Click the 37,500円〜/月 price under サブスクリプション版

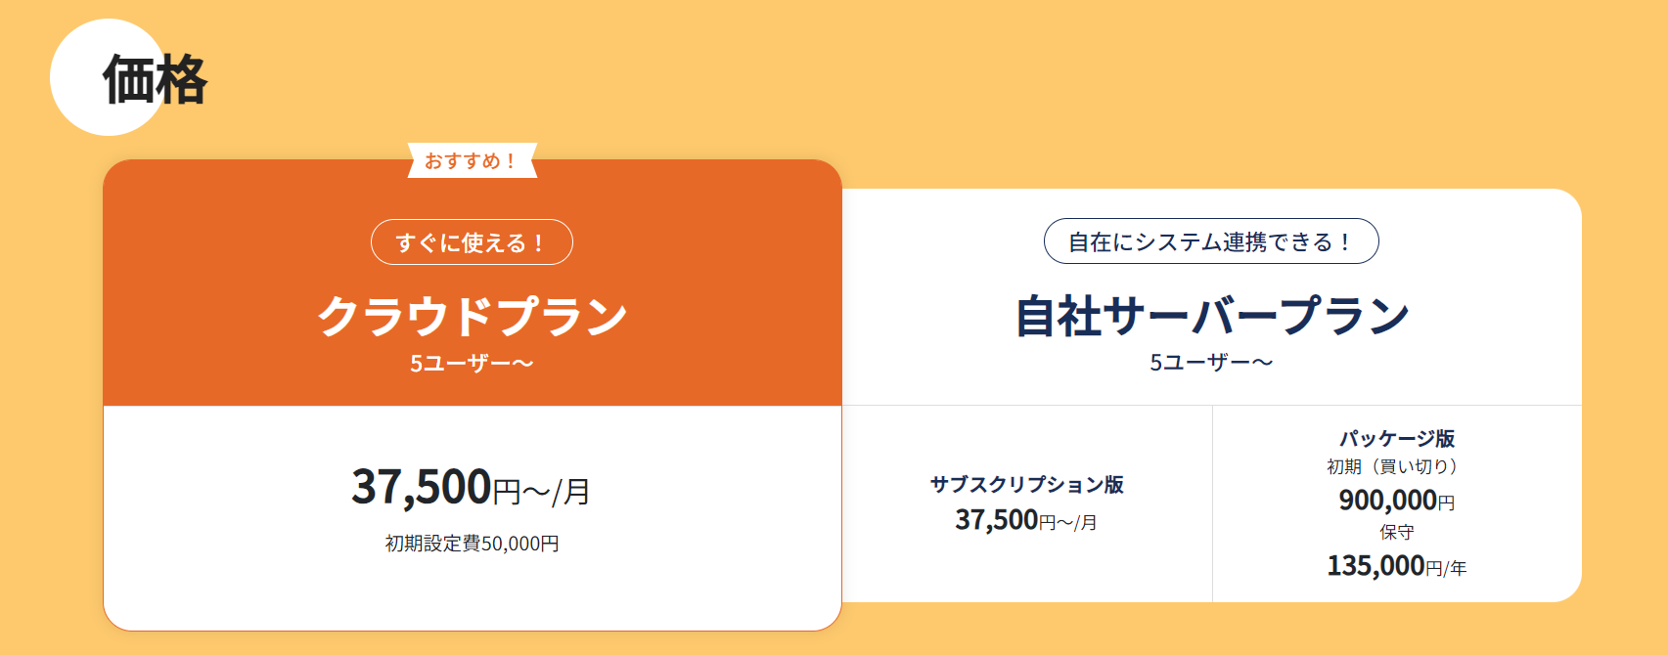pos(1026,520)
